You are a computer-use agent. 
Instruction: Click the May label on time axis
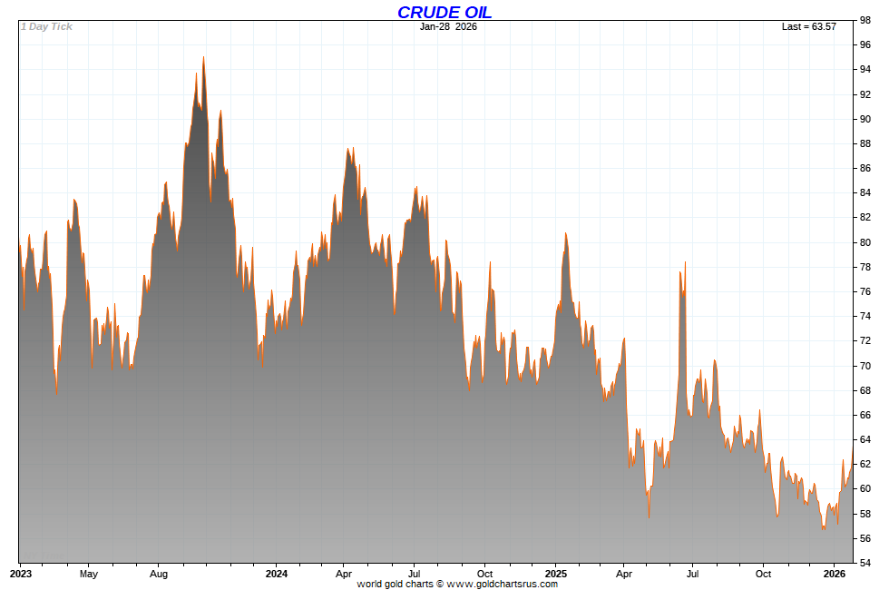89,574
